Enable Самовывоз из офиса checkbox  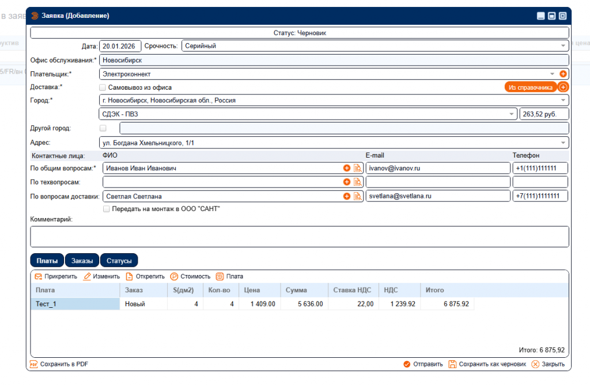pos(103,87)
